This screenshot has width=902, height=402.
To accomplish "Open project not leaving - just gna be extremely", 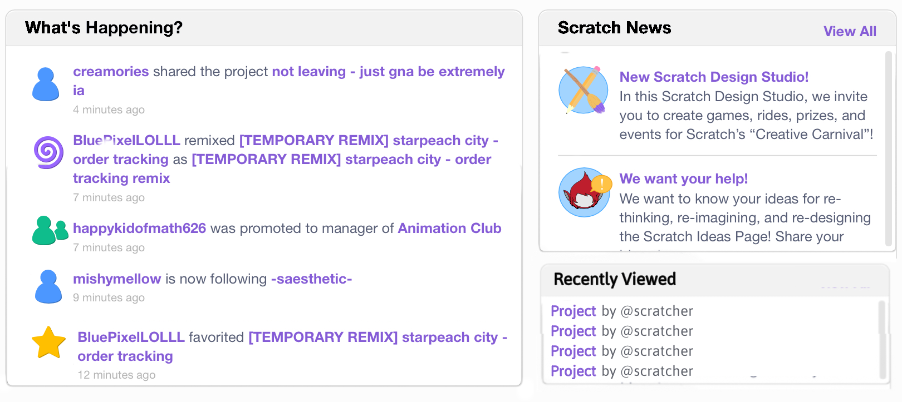I will [388, 72].
